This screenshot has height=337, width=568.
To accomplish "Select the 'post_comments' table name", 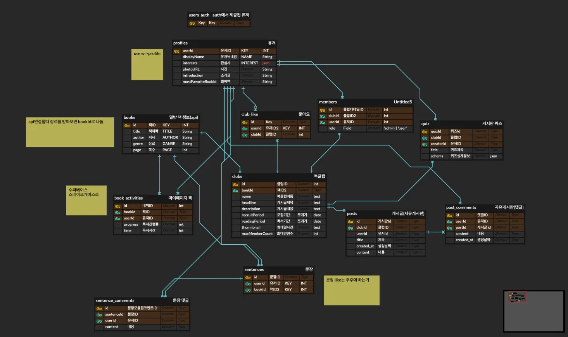I will 461,207.
